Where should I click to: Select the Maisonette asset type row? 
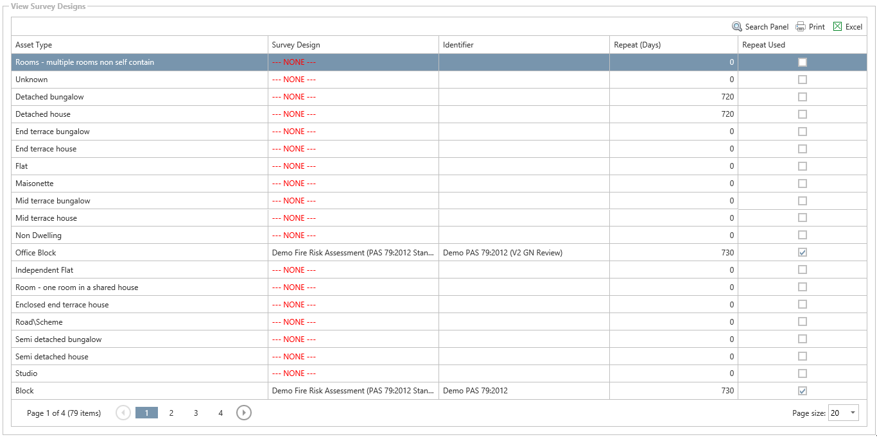coord(35,184)
